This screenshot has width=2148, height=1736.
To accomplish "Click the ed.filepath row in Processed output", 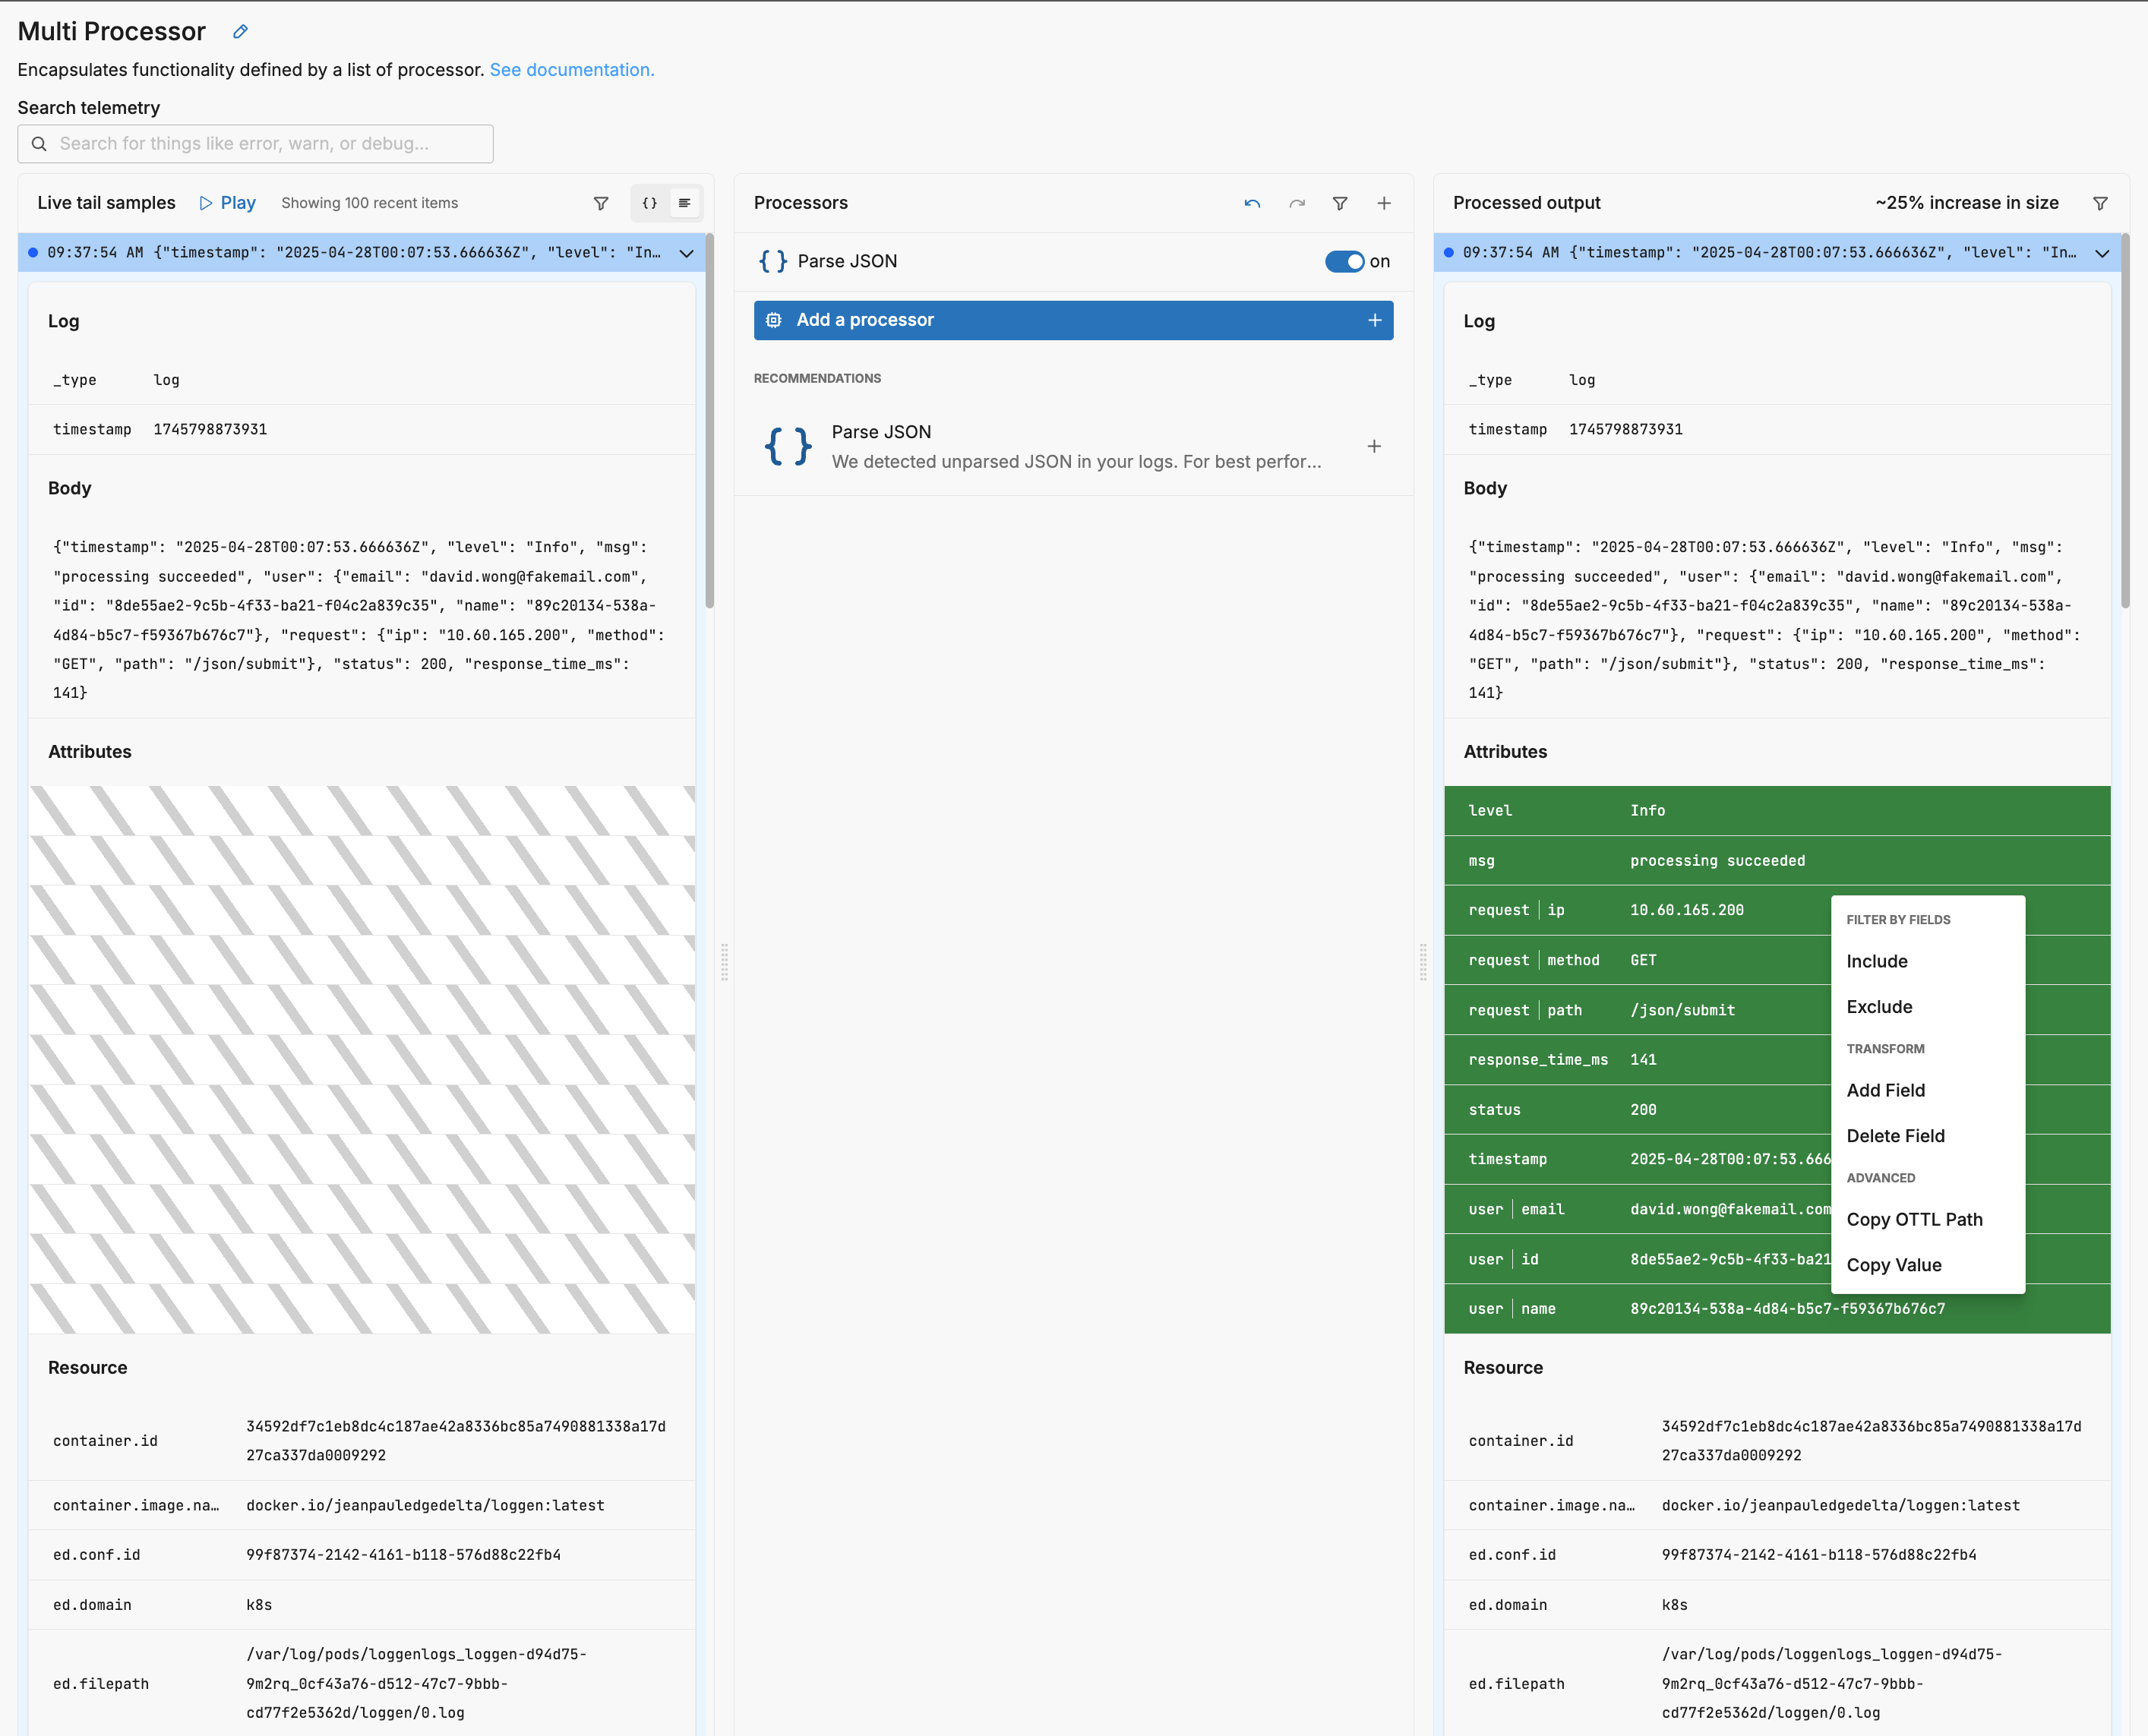I will 1776,1684.
